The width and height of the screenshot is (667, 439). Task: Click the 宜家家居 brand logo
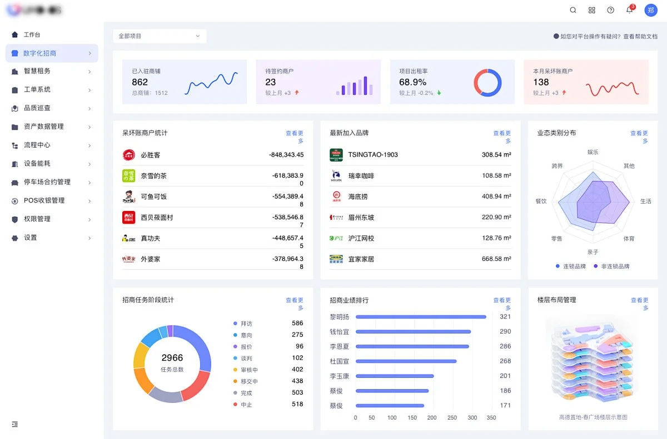coord(336,259)
